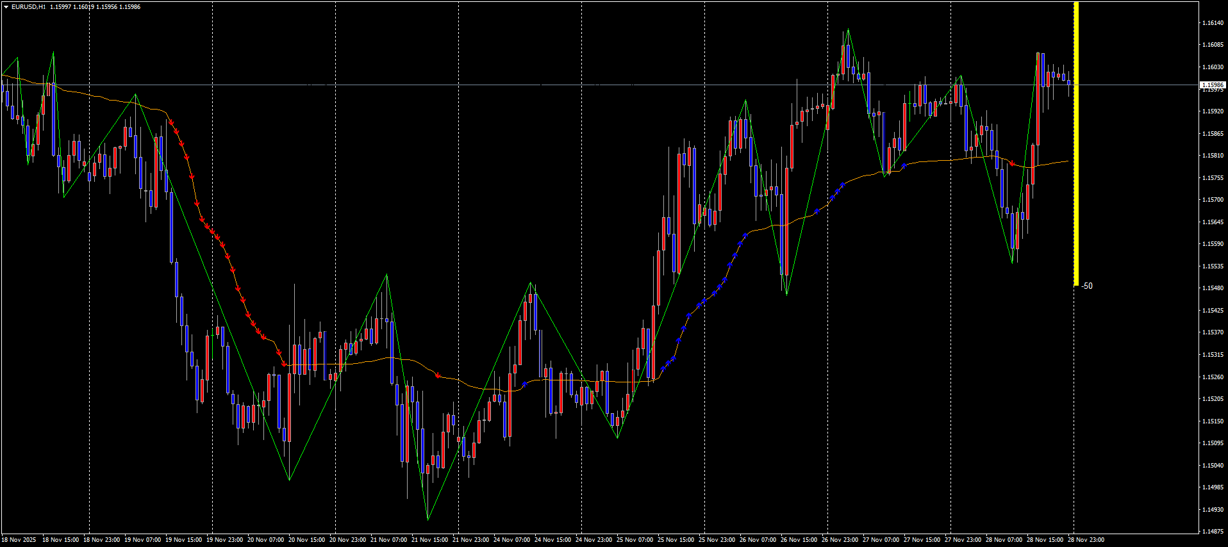Click the highlighted current price tag 1.15986
The width and height of the screenshot is (1228, 547).
1212,85
